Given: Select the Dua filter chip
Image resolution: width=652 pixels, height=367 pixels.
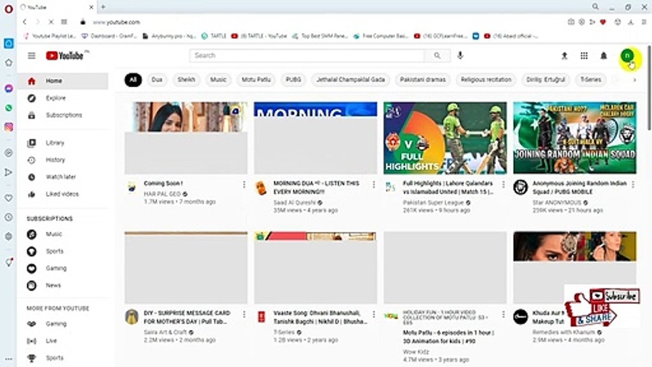Looking at the screenshot, I should click(x=157, y=80).
